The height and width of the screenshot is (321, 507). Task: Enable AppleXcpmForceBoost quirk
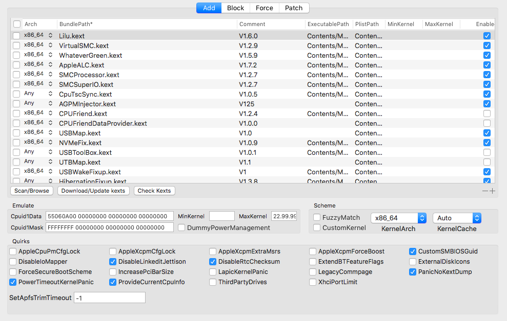pos(312,251)
